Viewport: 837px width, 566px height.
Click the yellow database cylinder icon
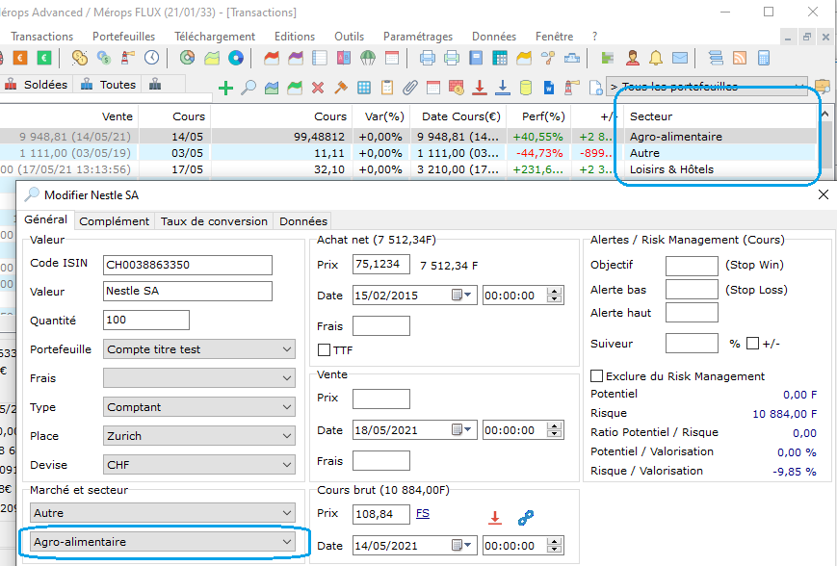point(526,88)
